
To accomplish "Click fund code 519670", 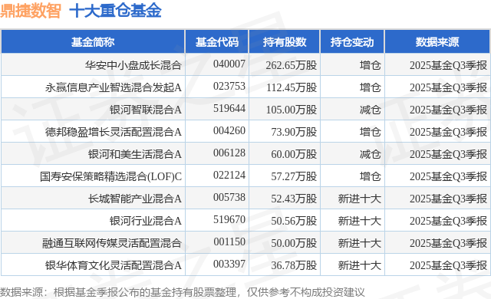I will tap(229, 219).
